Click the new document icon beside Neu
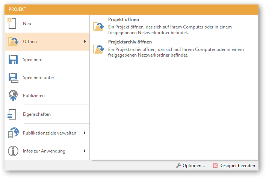Screen dimensions: 266x178 [x=13, y=24]
